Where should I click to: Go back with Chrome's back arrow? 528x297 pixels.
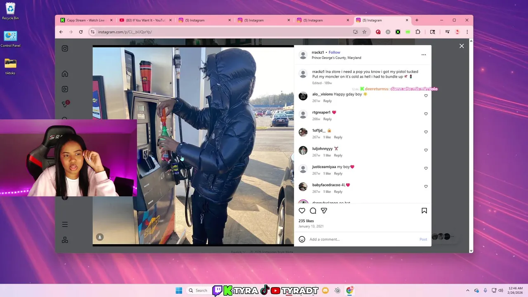[61, 32]
